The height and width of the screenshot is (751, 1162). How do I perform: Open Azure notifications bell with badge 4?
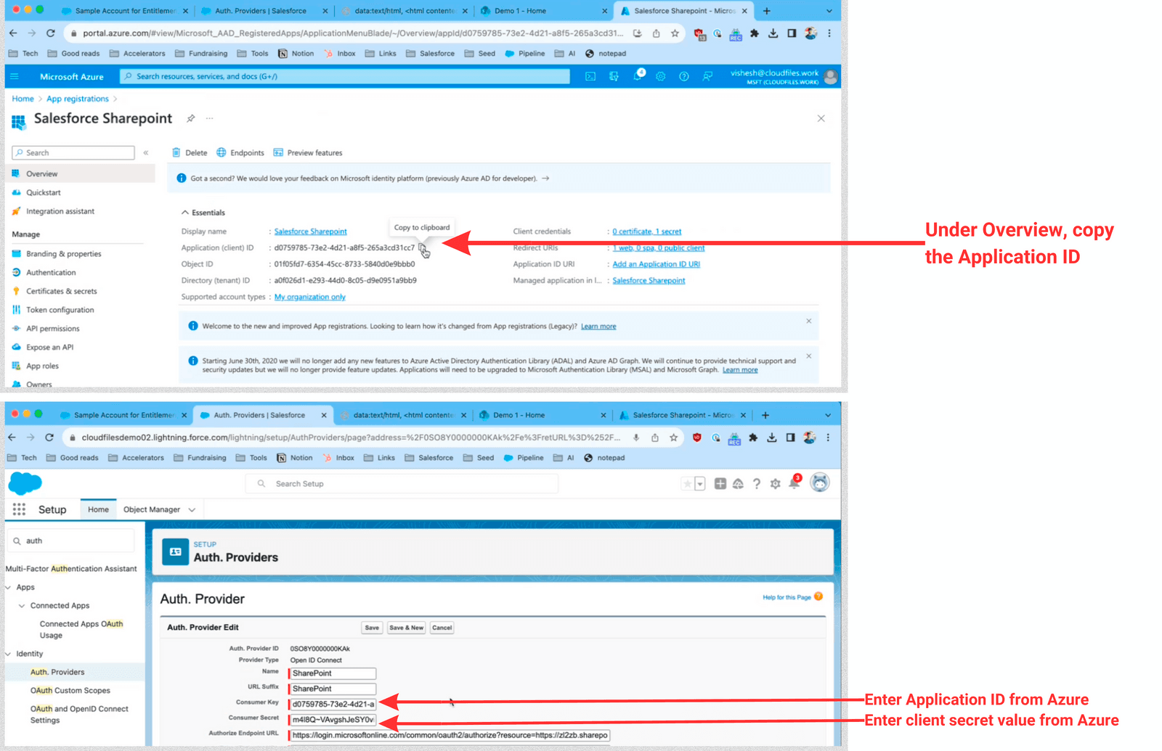[638, 76]
